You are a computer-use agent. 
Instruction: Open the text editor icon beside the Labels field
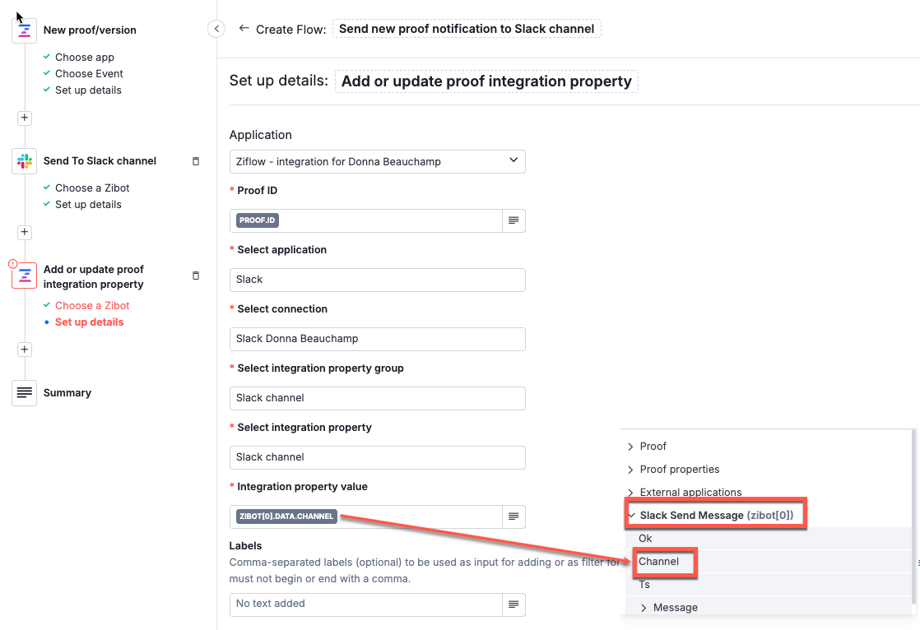point(513,605)
